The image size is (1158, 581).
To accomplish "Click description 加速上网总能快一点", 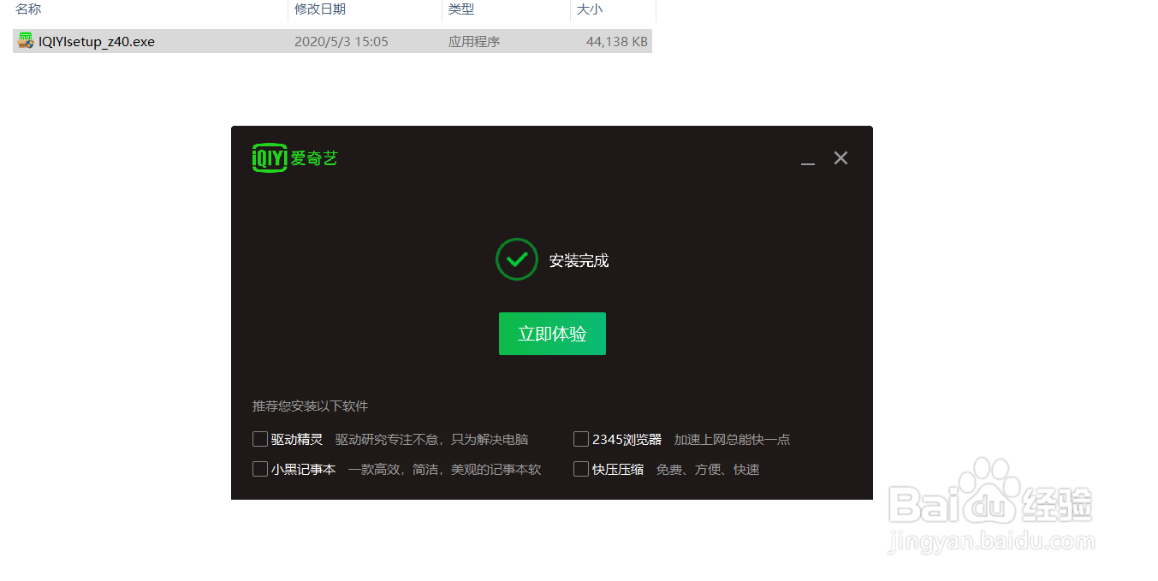I will (732, 440).
